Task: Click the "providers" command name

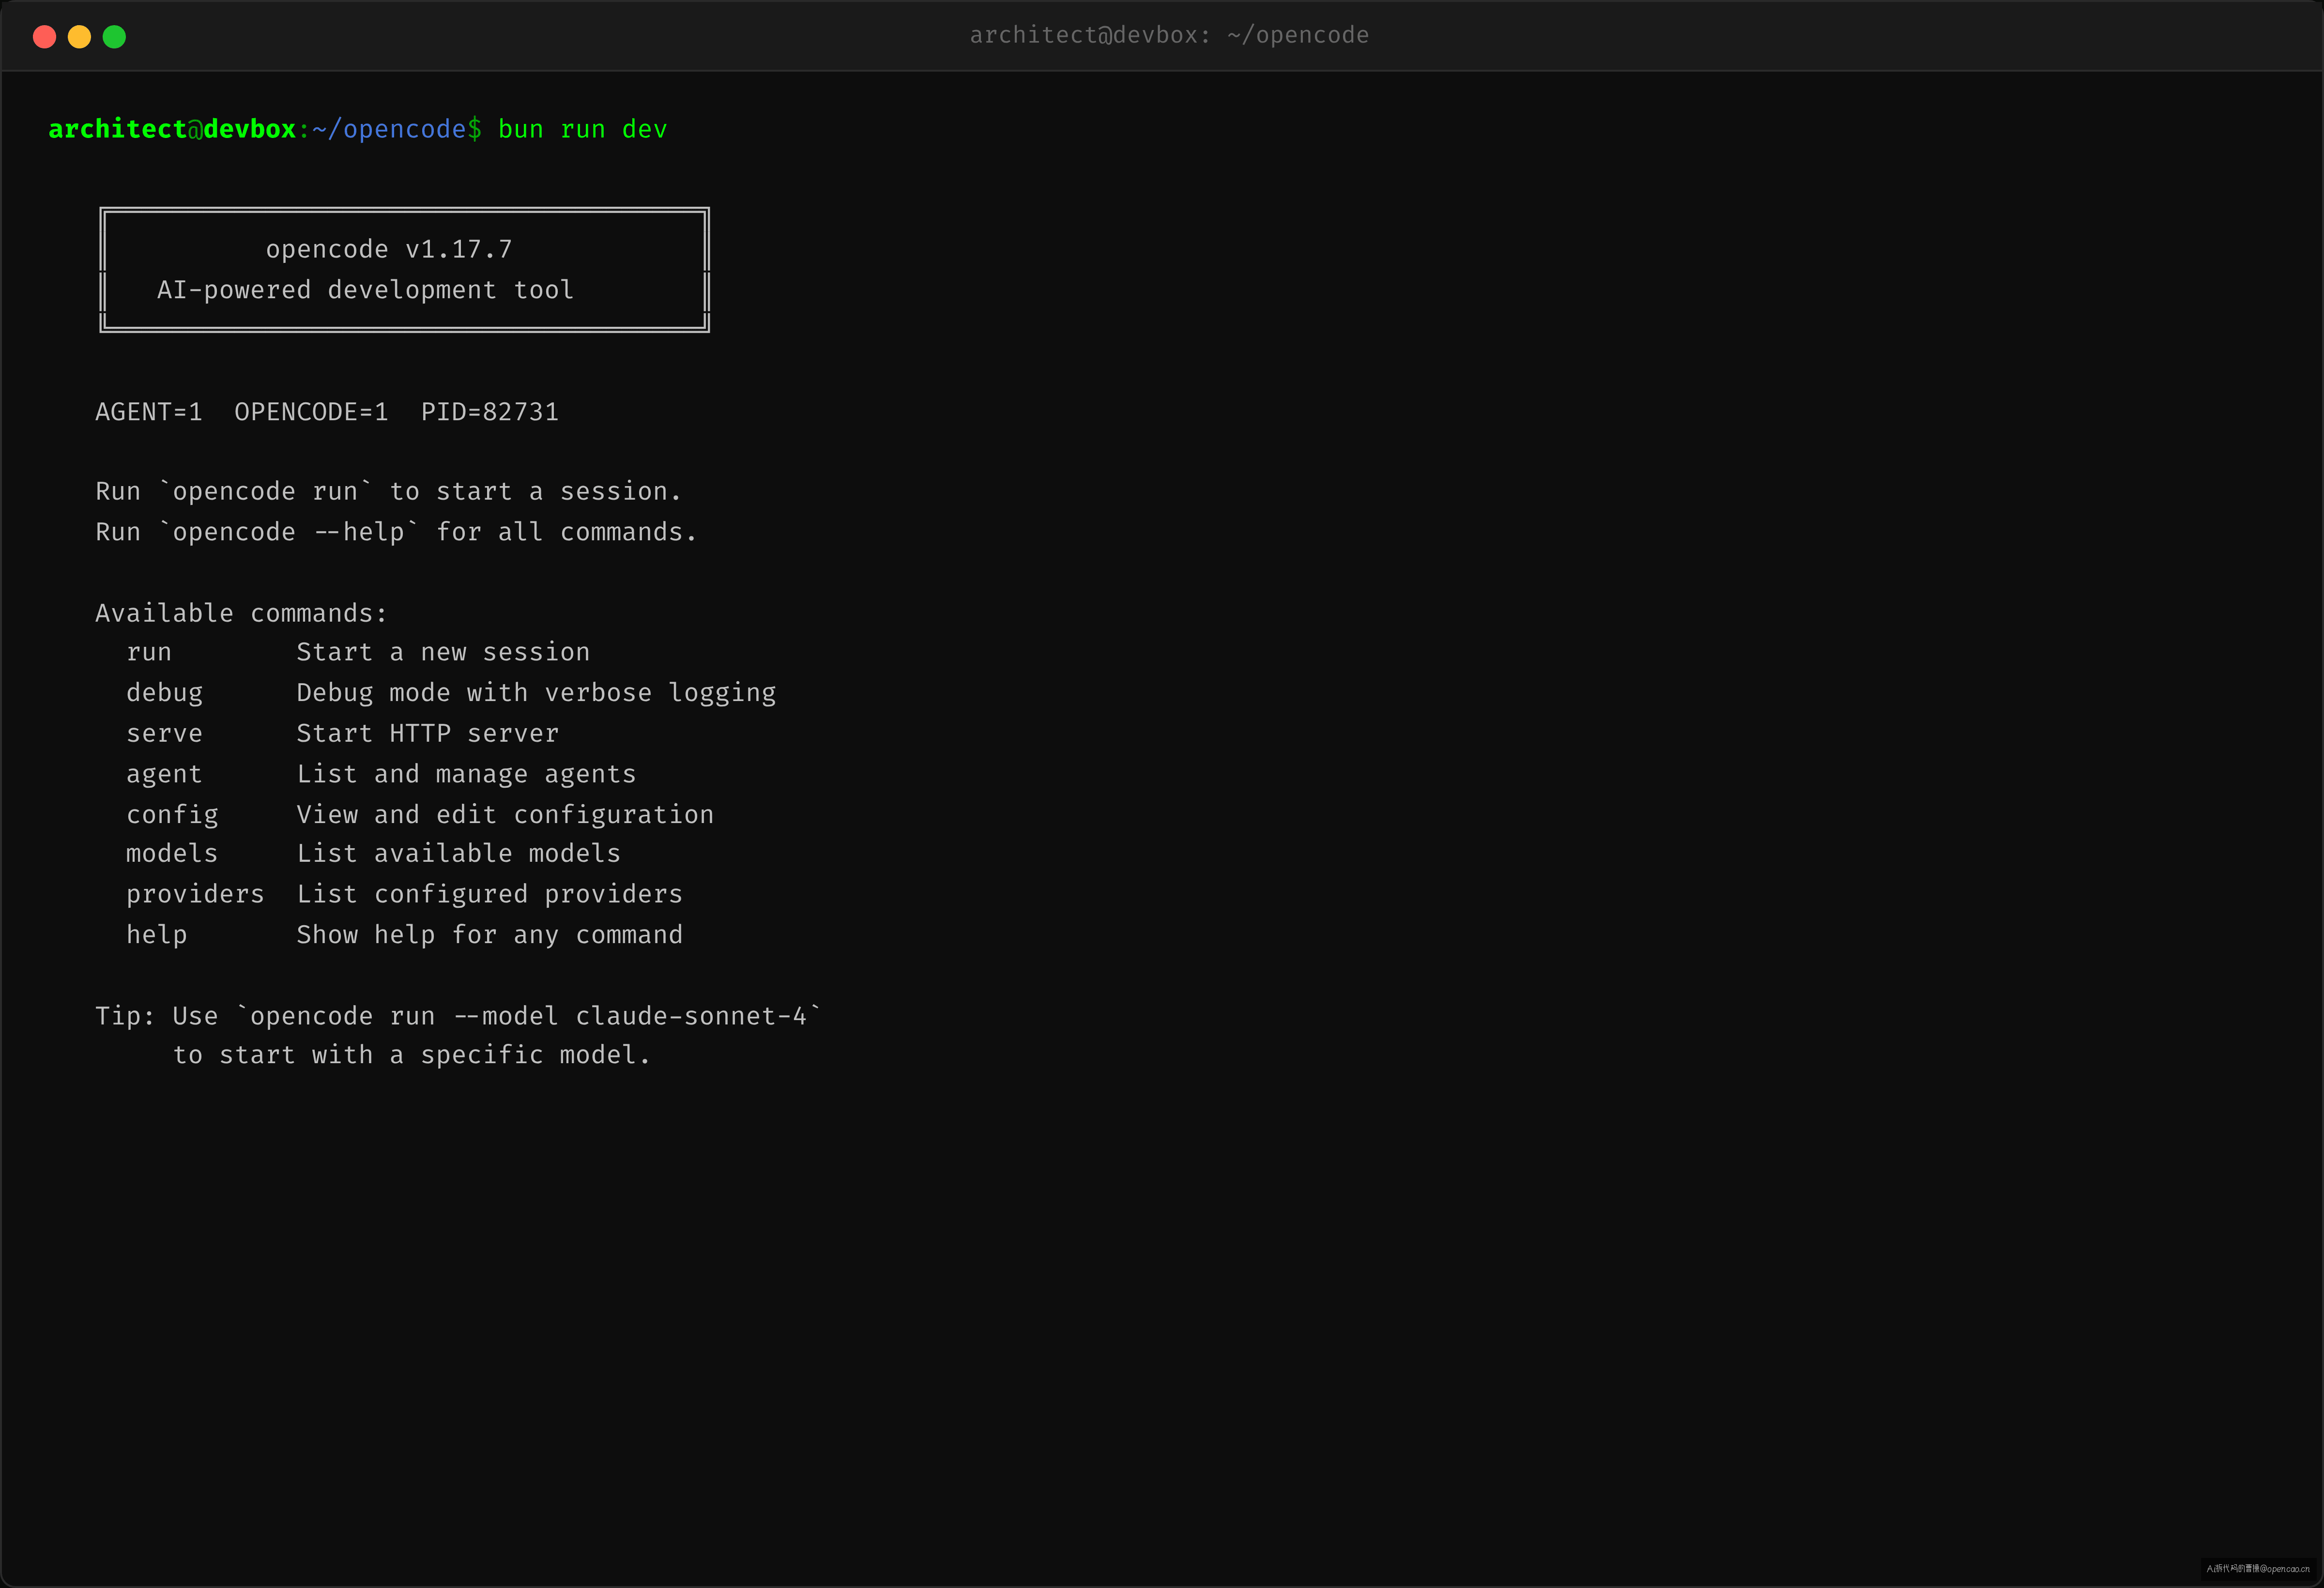Action: pyautogui.click(x=195, y=894)
